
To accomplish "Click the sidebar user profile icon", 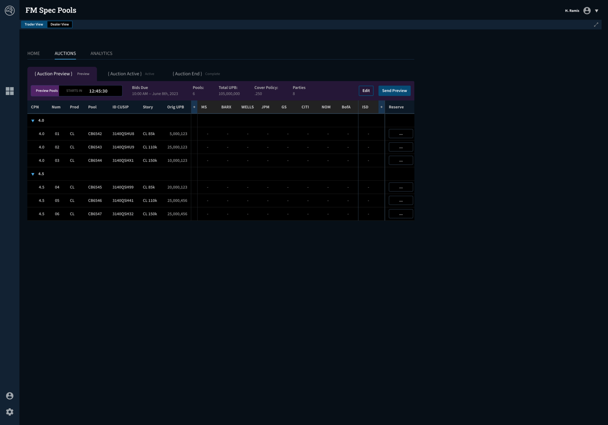I will pos(10,396).
